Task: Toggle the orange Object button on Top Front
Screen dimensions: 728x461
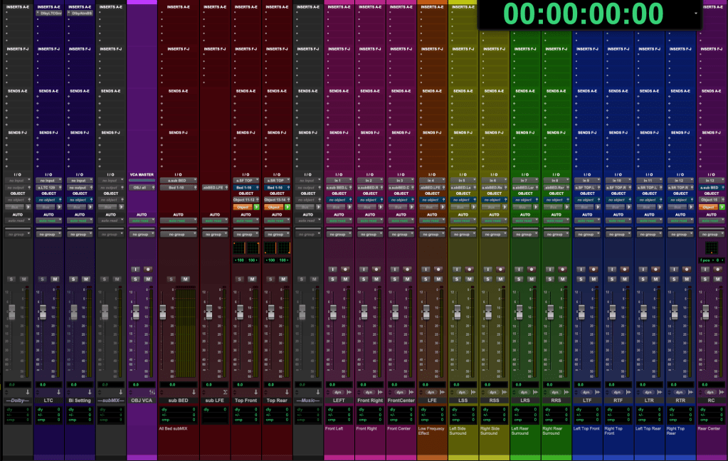Action: tap(243, 207)
